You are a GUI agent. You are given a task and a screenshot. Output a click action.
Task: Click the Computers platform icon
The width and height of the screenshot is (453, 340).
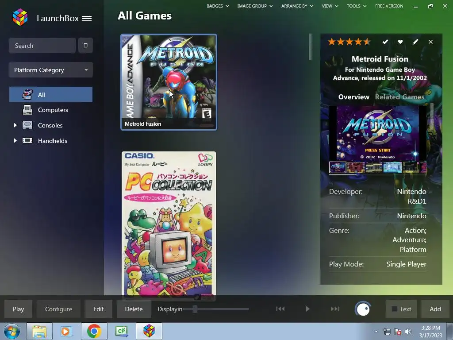point(27,110)
